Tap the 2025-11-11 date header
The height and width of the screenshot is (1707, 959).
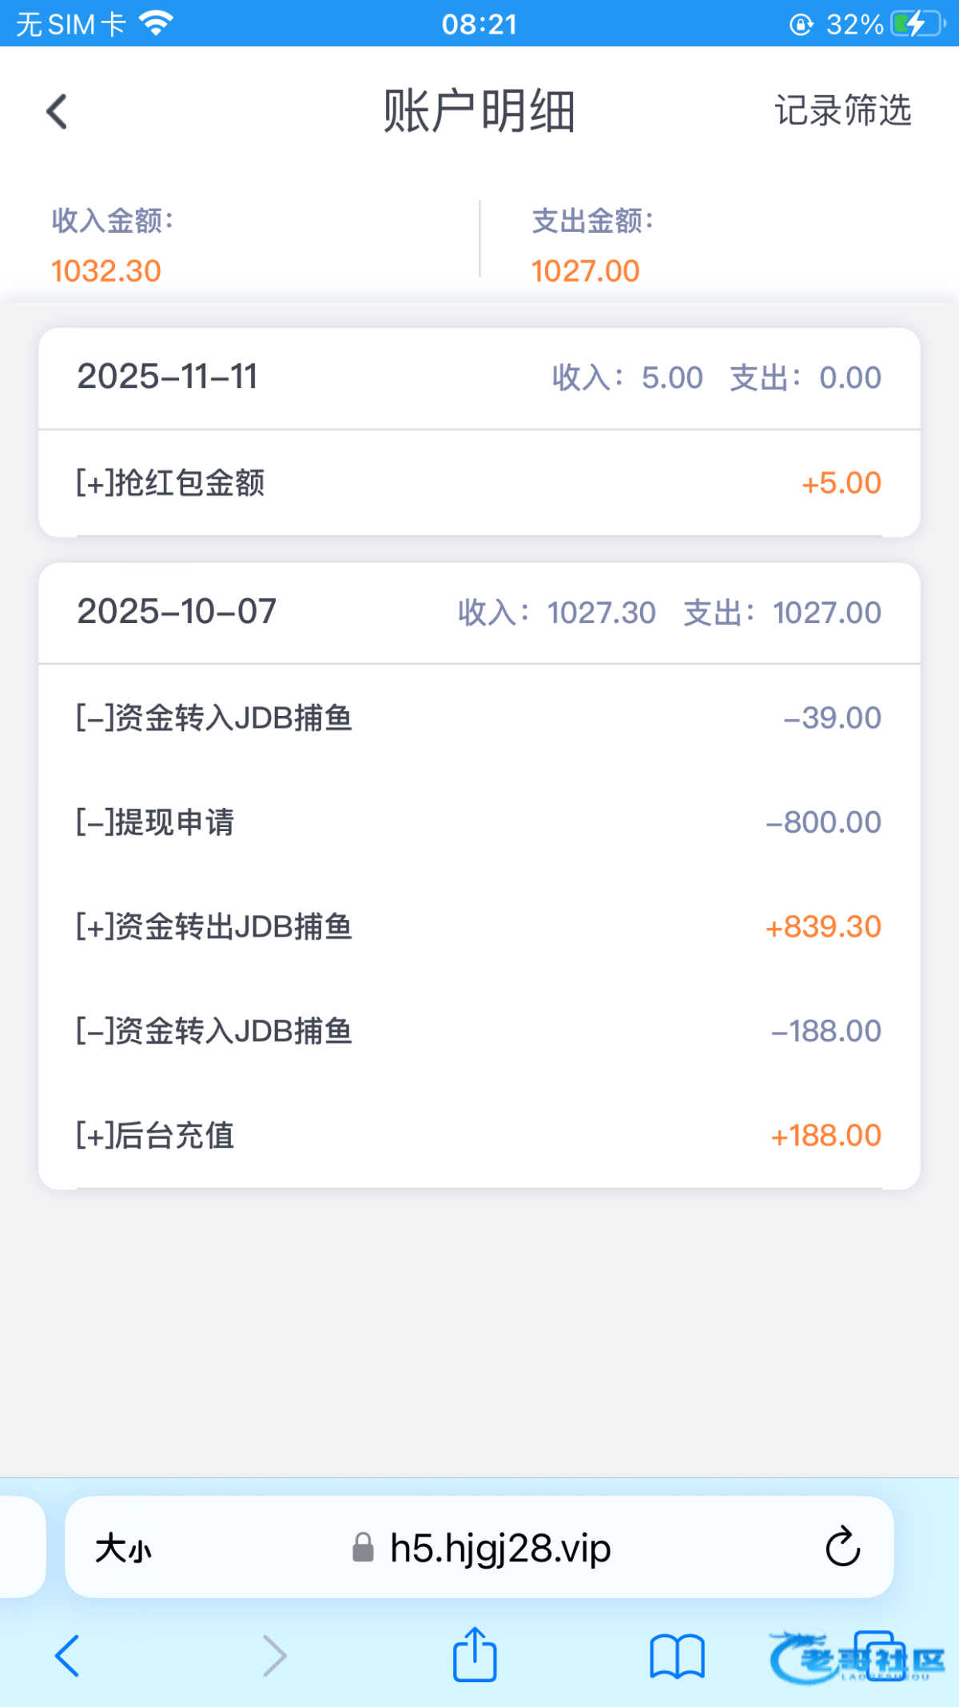(x=167, y=377)
